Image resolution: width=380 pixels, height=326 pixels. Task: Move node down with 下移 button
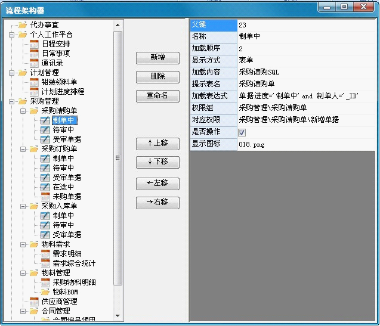point(157,162)
